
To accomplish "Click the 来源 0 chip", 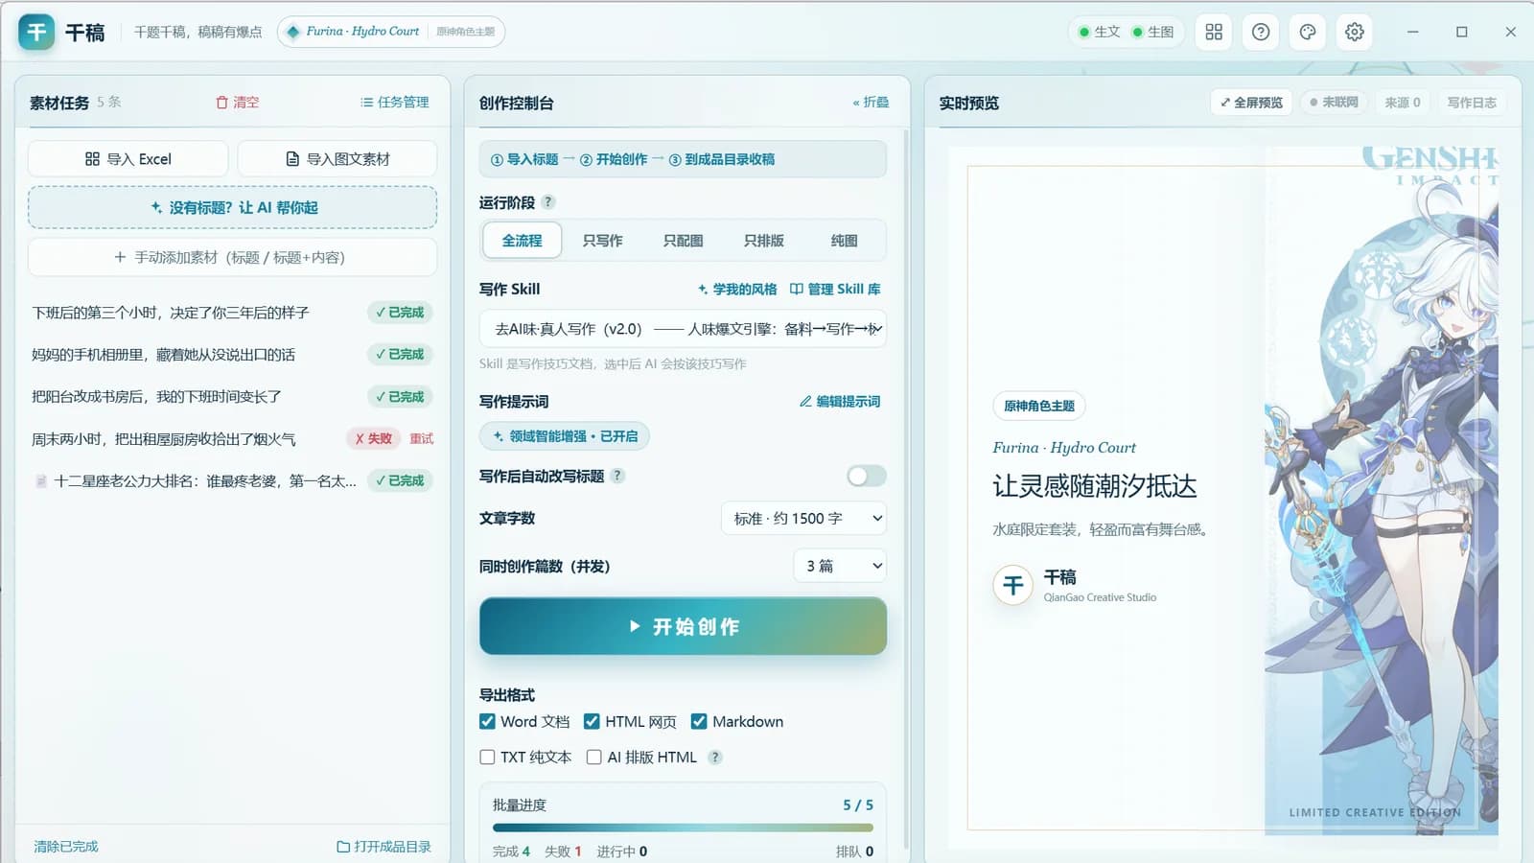I will coord(1403,102).
